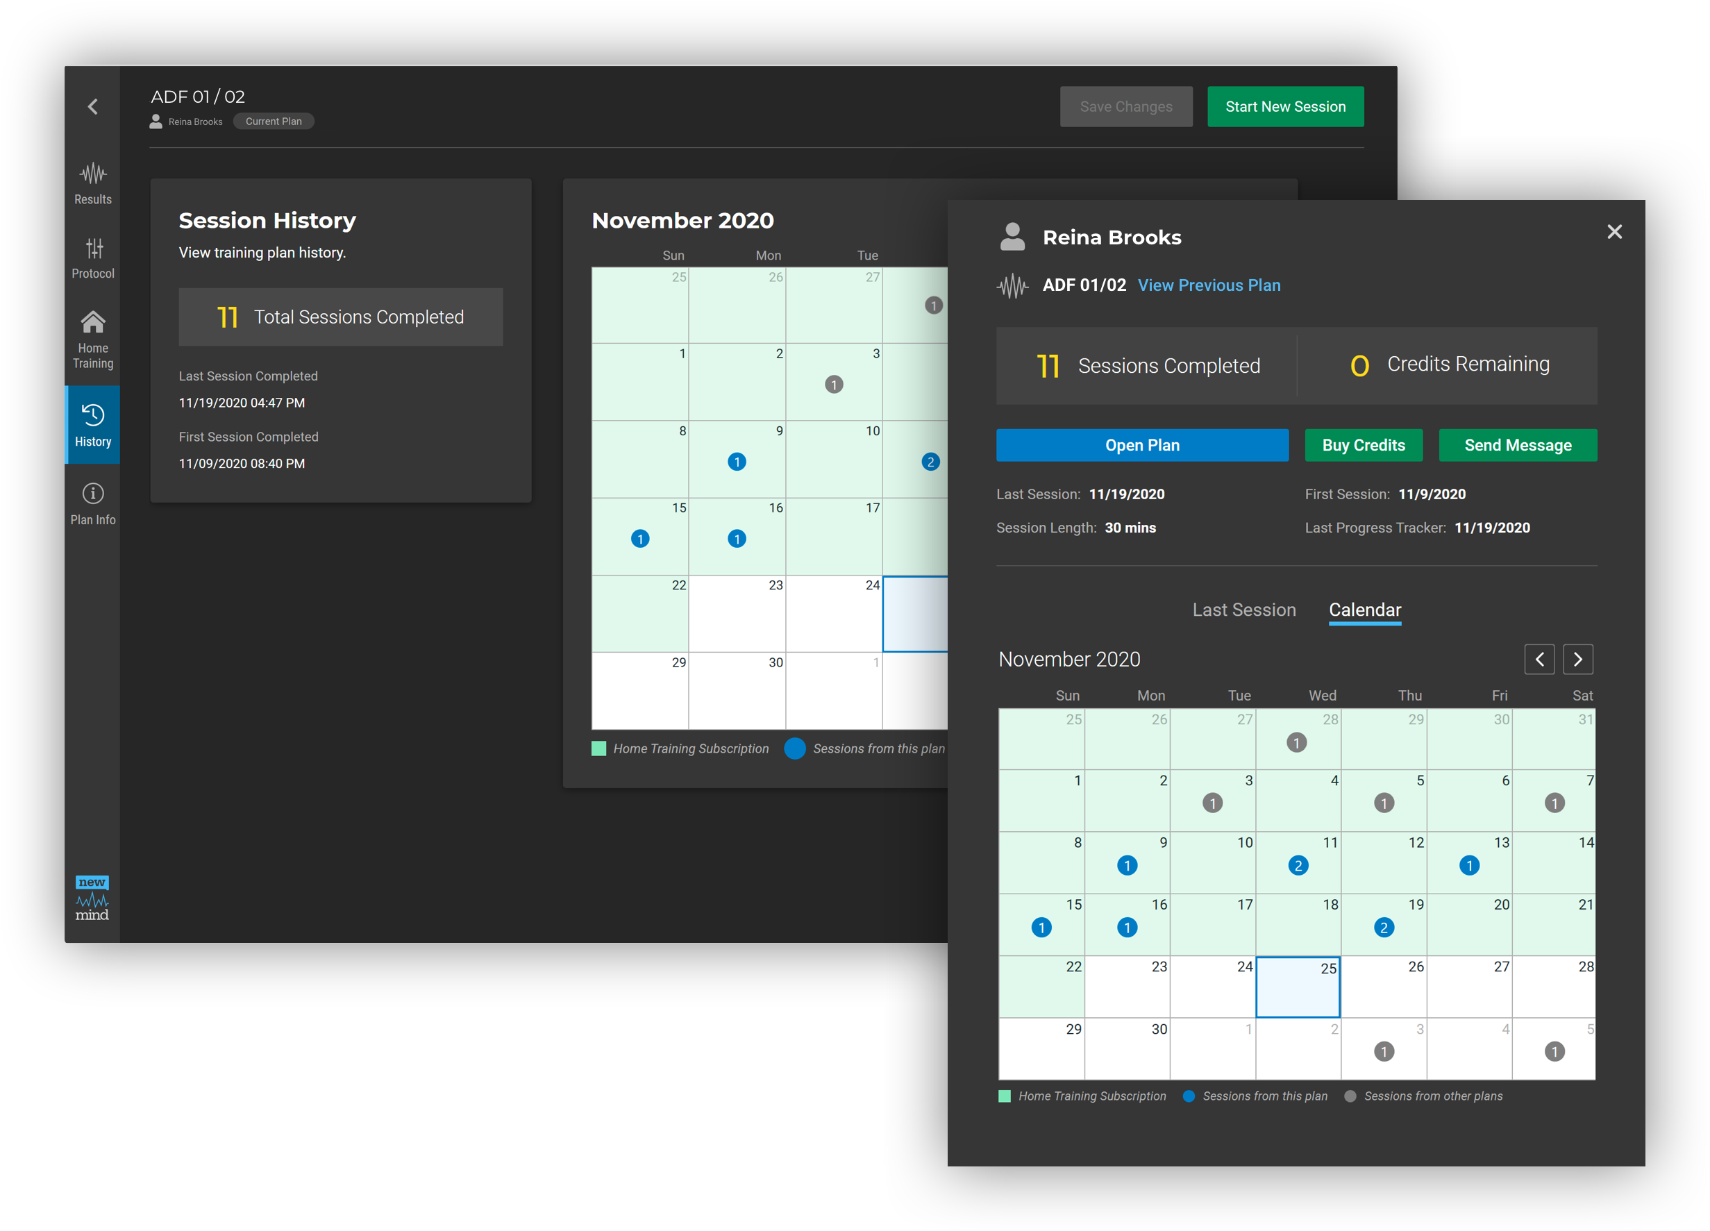Image resolution: width=1710 pixels, height=1231 pixels.
Task: Close the Reina Brooks panel
Action: click(x=1613, y=231)
